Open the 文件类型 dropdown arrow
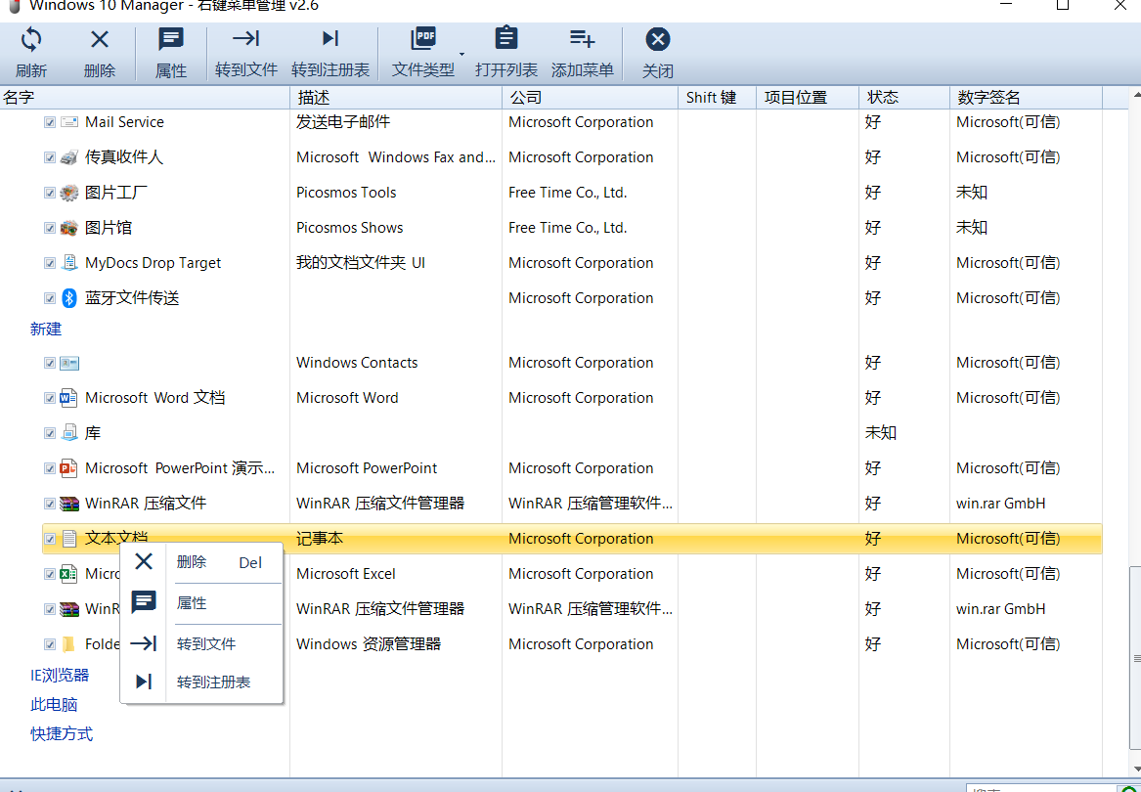 [x=461, y=54]
